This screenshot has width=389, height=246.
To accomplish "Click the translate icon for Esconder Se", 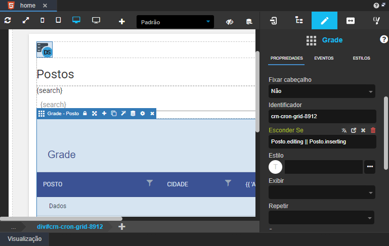I will tap(344, 130).
